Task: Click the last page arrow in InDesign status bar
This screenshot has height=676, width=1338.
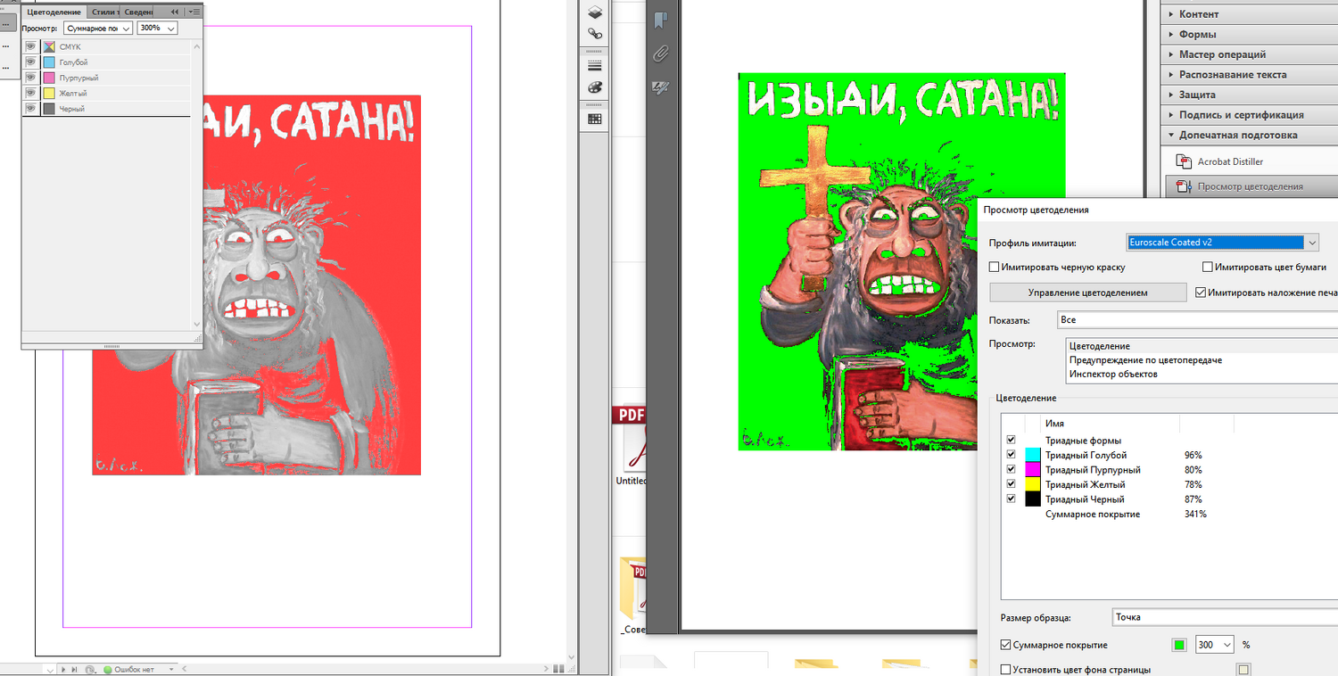Action: click(75, 669)
